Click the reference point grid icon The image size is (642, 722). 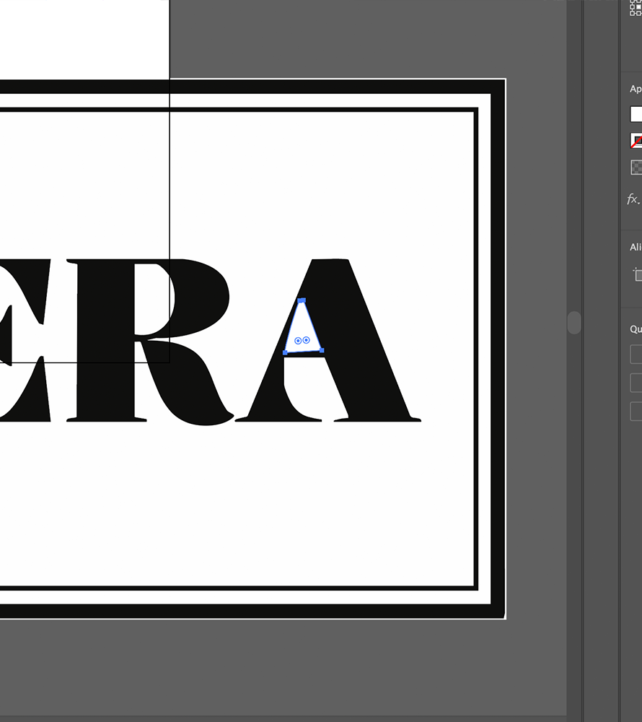tap(636, 8)
